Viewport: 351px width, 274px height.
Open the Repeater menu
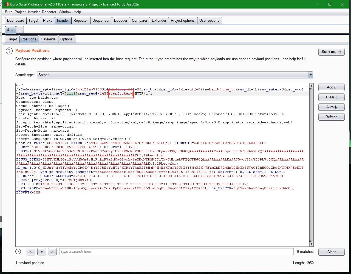tap(49, 12)
